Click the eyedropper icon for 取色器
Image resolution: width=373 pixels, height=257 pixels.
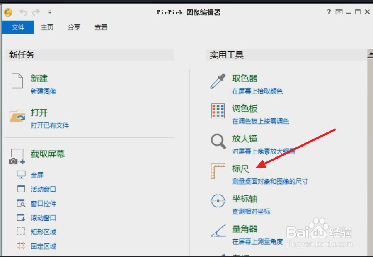pyautogui.click(x=218, y=81)
